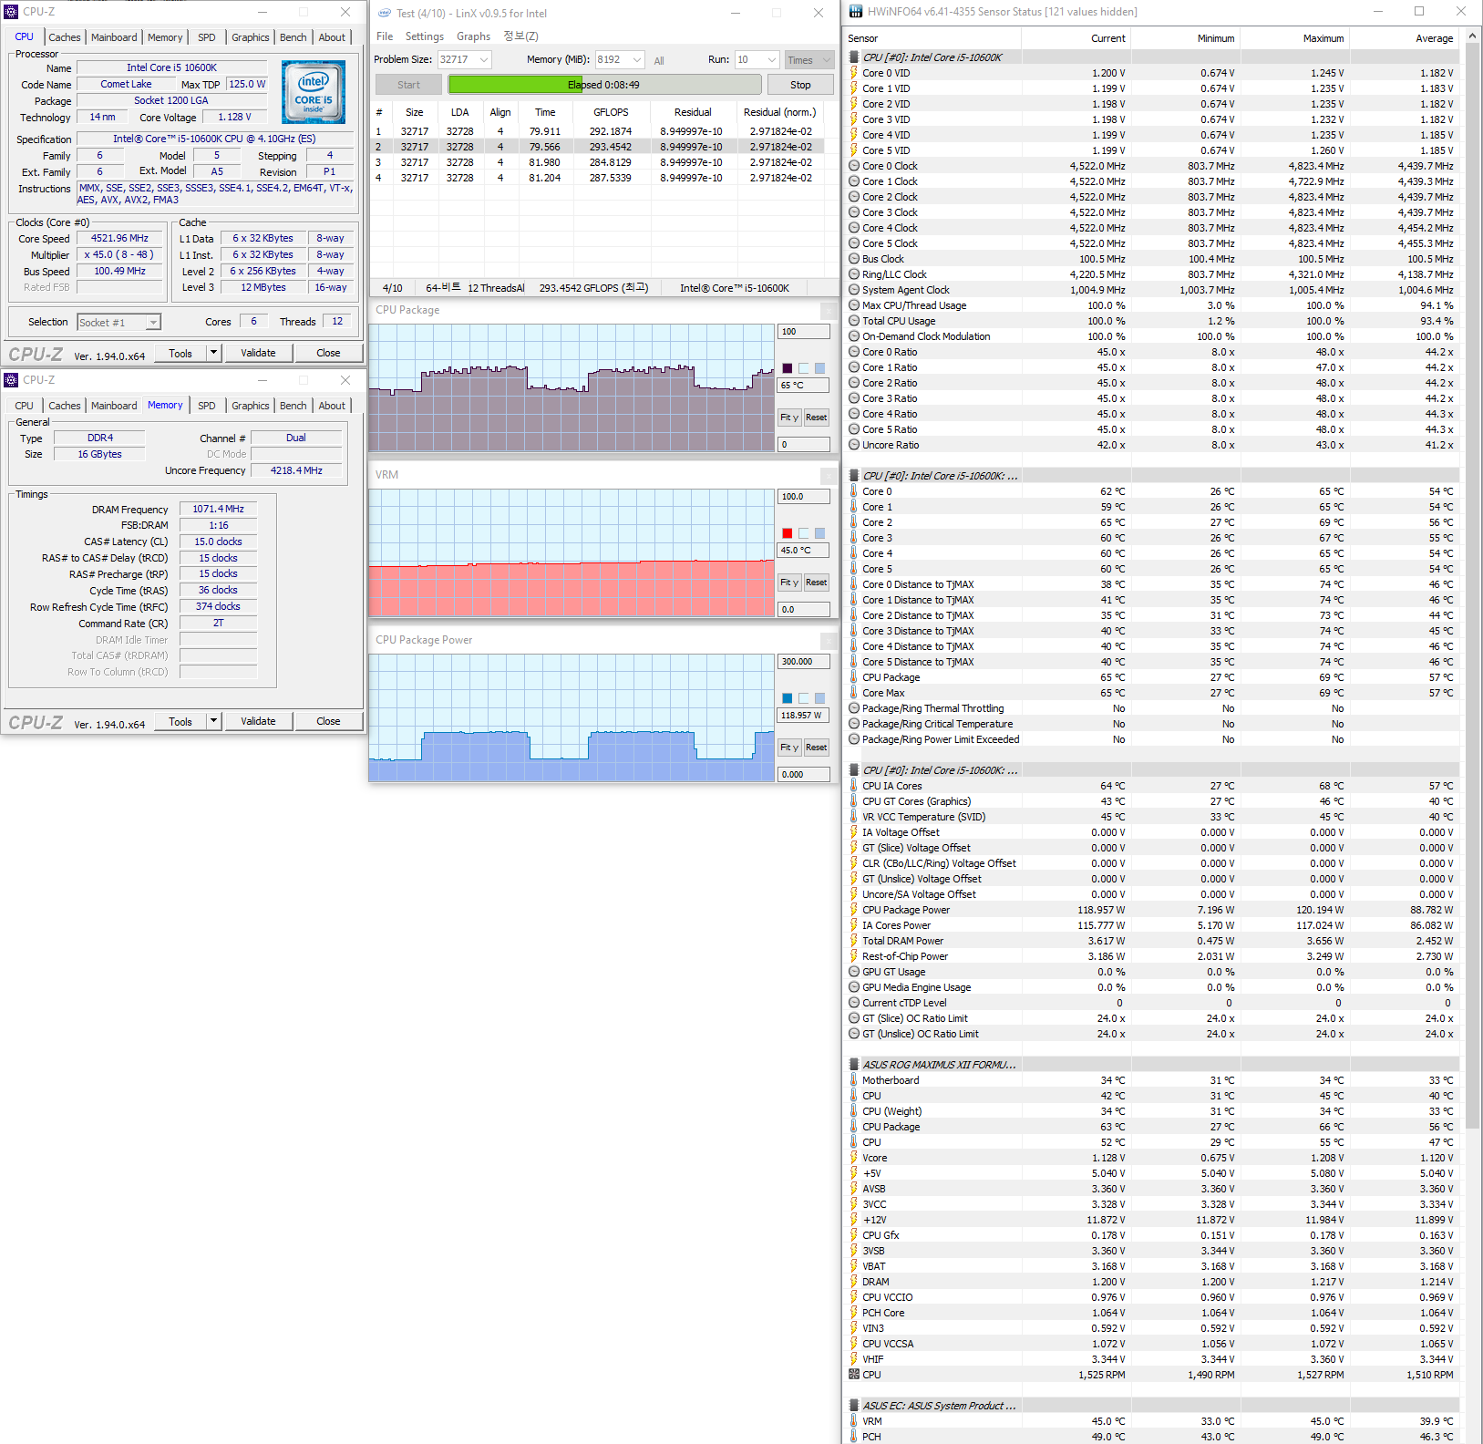
Task: Click the thermometer icon beside Motherboard temperature row
Action: click(x=854, y=1080)
